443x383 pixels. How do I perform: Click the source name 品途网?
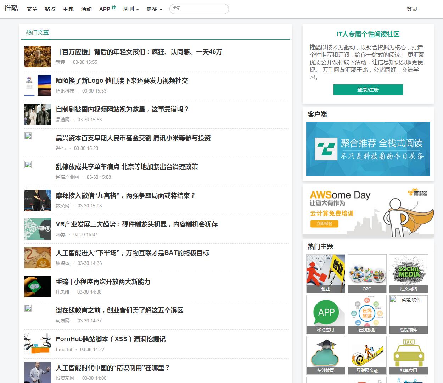click(63, 120)
